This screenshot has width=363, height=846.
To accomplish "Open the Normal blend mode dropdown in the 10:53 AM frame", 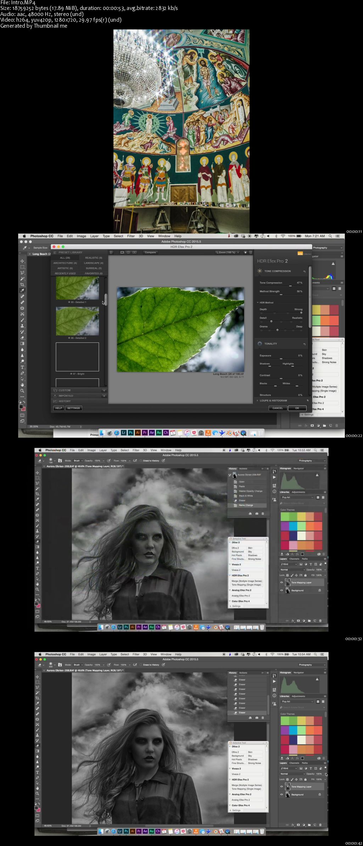I will tap(292, 570).
